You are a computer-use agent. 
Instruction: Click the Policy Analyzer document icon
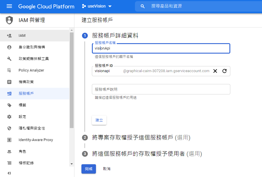coord(9,70)
